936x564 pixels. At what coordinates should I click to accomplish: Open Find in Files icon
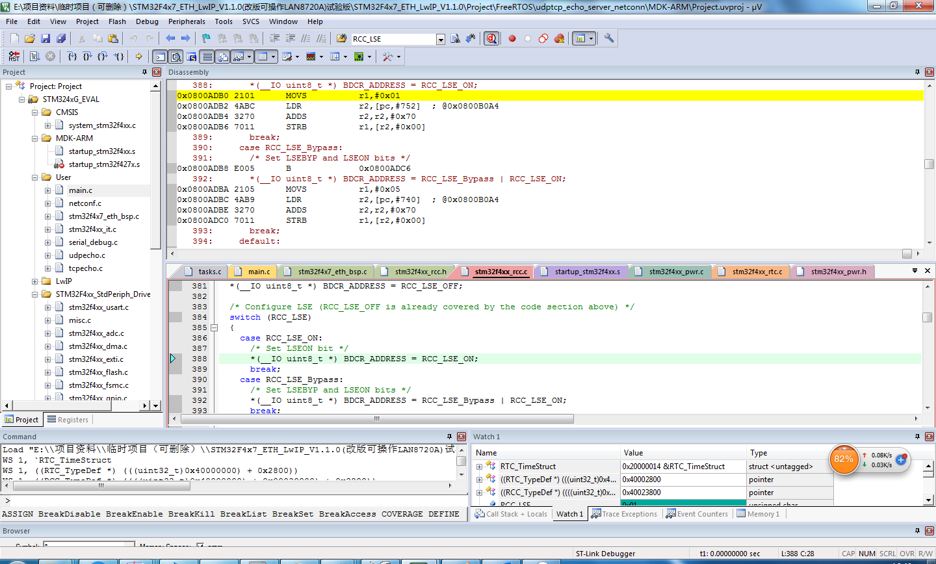tap(342, 39)
